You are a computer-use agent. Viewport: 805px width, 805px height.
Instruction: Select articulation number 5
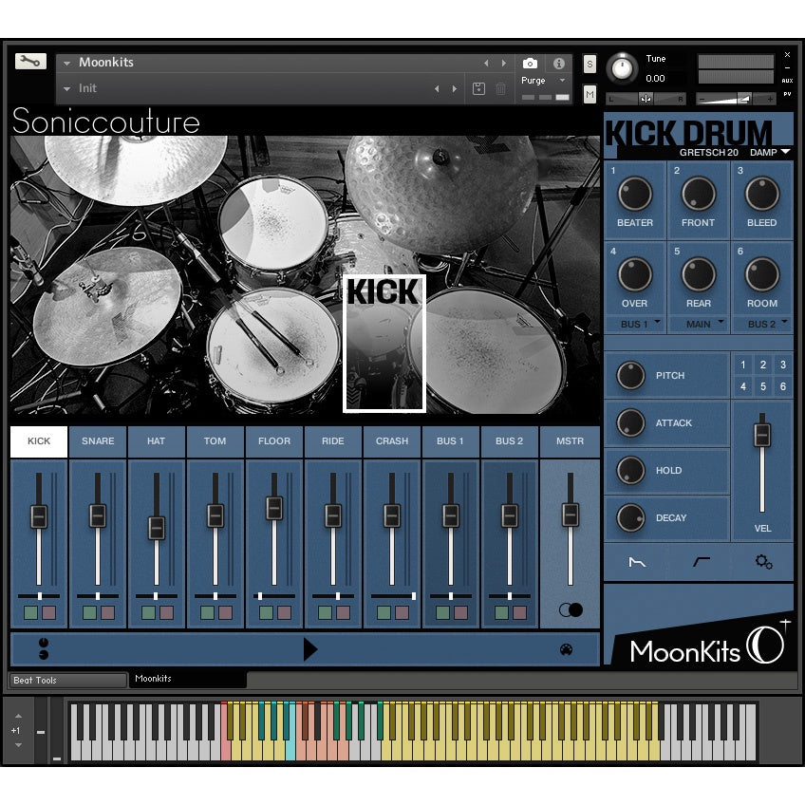(x=763, y=386)
